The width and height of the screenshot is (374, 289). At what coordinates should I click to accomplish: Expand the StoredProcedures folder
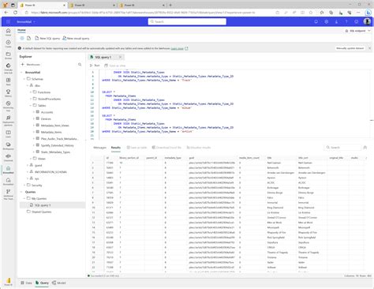click(x=31, y=99)
